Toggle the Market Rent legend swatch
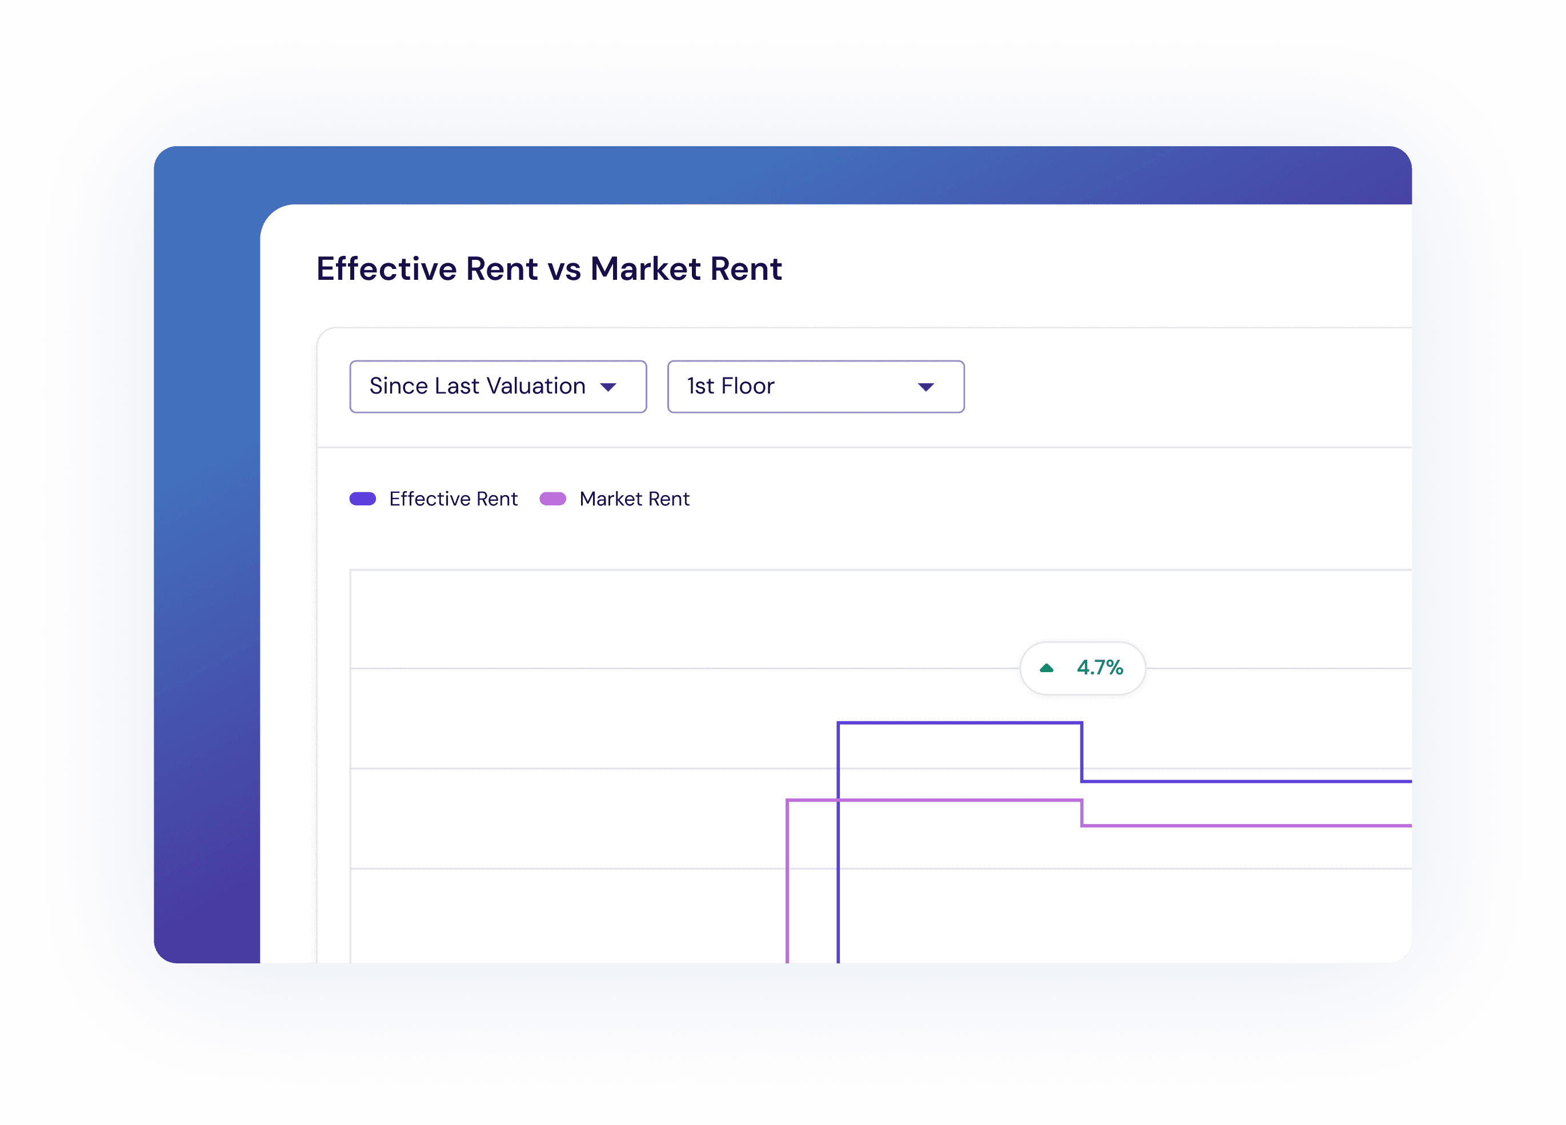This screenshot has width=1566, height=1125. click(x=552, y=499)
